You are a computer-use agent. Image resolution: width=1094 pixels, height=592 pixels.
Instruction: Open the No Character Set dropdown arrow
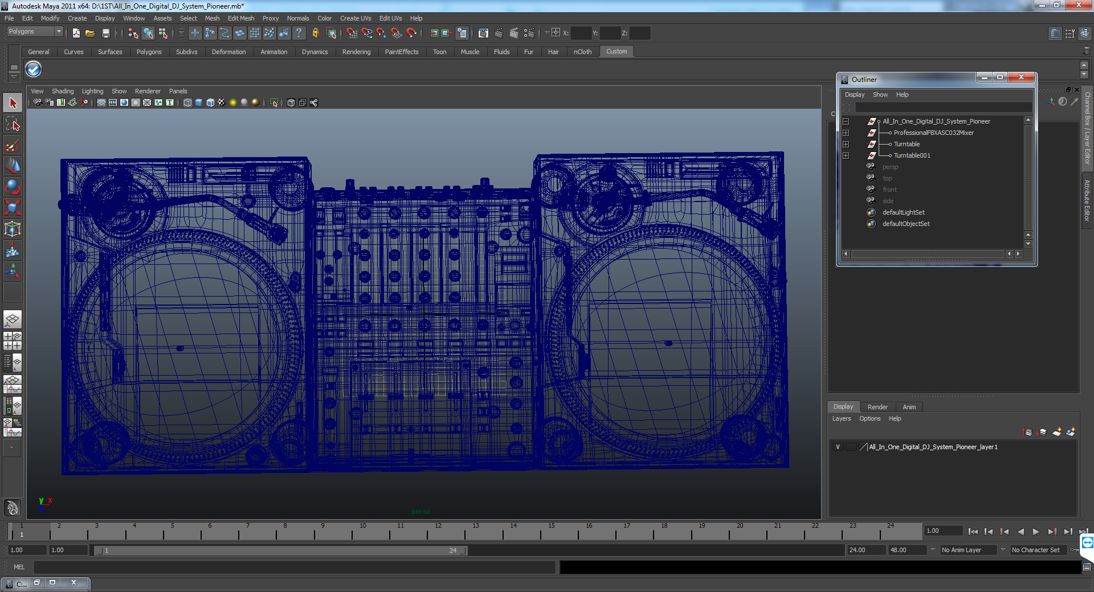point(1003,550)
